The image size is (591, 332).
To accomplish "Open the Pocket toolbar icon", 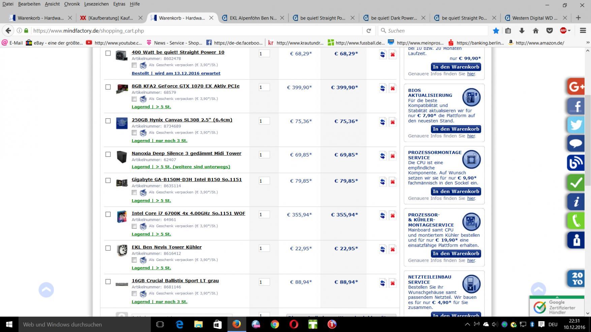I will (x=550, y=31).
